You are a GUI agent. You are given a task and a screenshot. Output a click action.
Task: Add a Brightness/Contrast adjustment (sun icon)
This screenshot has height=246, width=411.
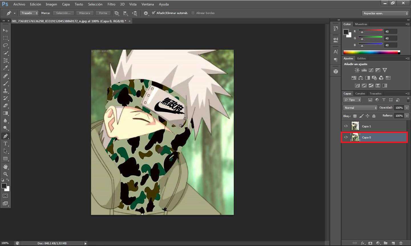(x=357, y=70)
